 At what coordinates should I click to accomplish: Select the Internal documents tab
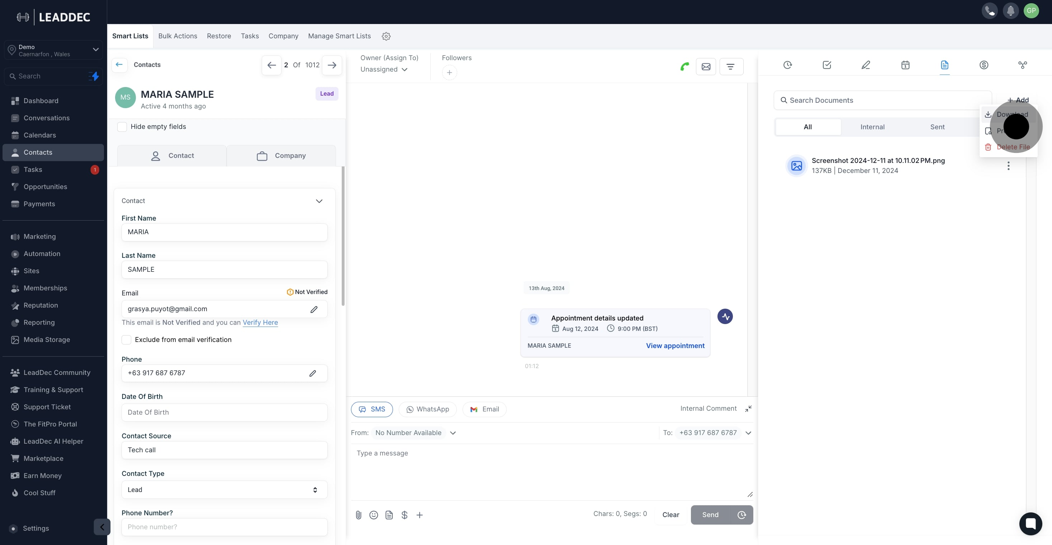pos(872,127)
